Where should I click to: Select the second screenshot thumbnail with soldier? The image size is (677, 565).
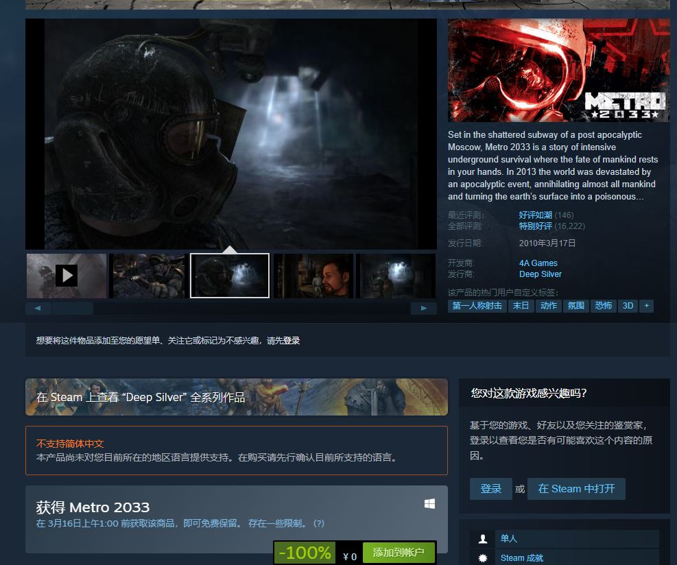tap(148, 276)
